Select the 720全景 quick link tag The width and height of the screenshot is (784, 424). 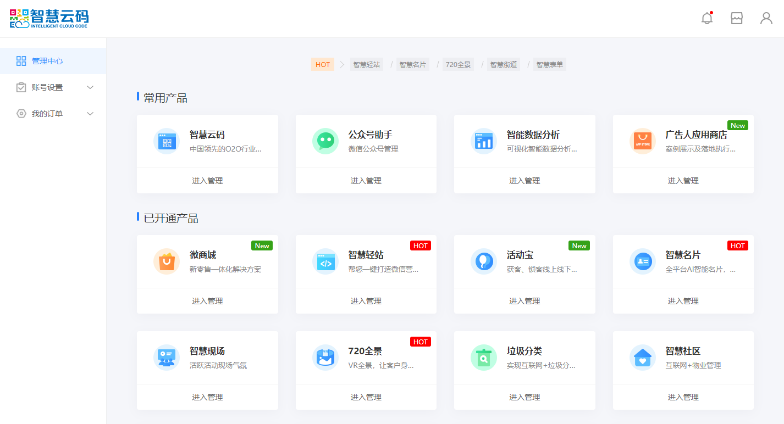[x=458, y=64]
